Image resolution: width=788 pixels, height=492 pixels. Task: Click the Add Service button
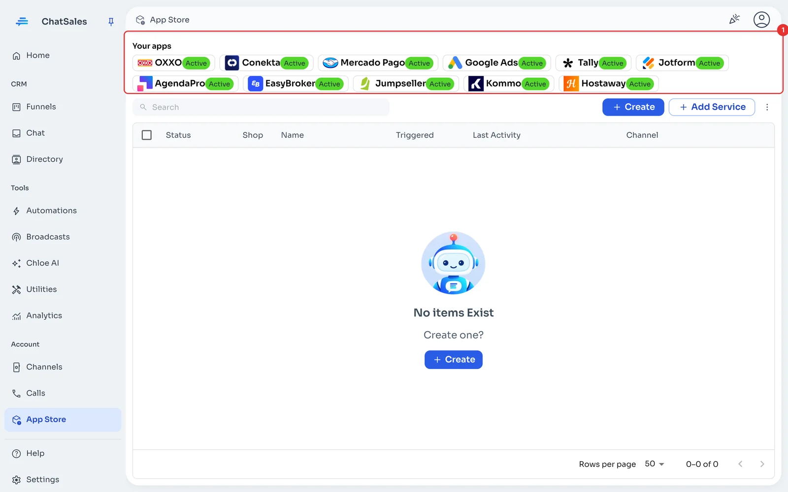pyautogui.click(x=712, y=107)
